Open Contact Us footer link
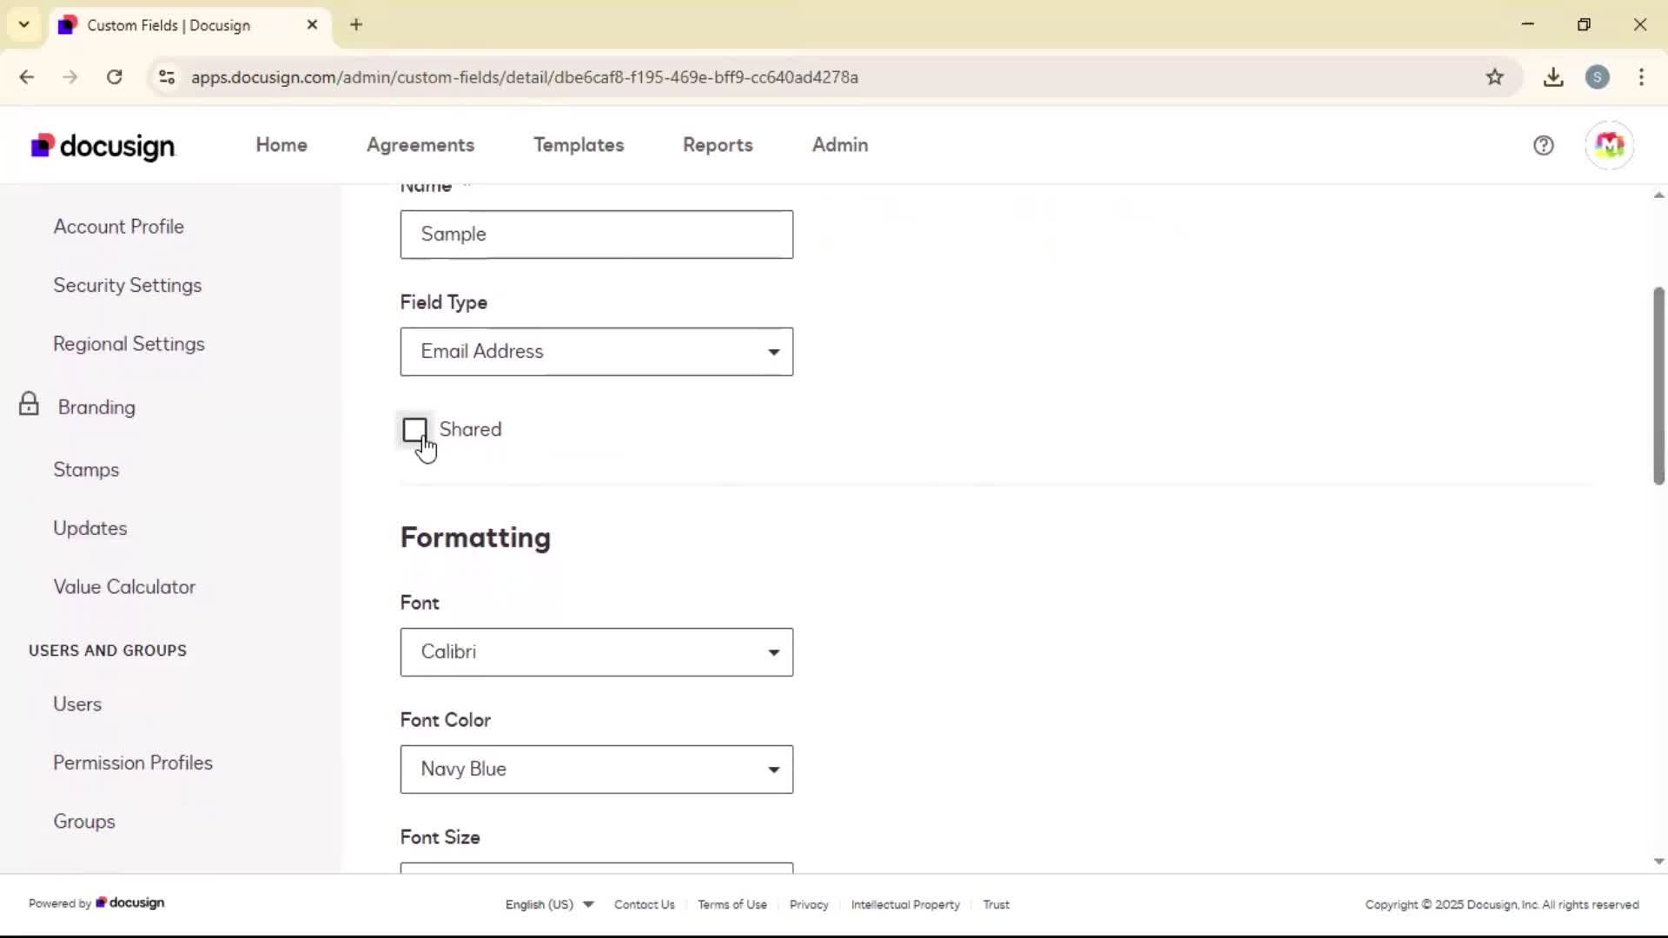The height and width of the screenshot is (938, 1668). pyautogui.click(x=645, y=904)
